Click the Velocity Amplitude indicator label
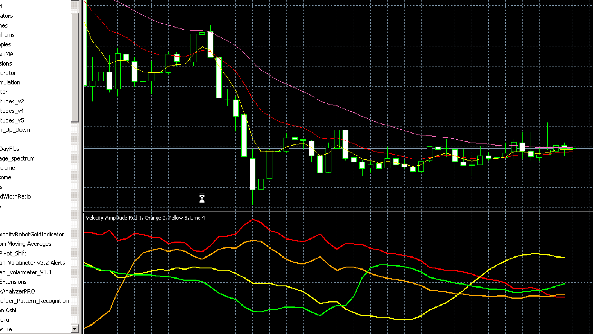 click(x=145, y=218)
